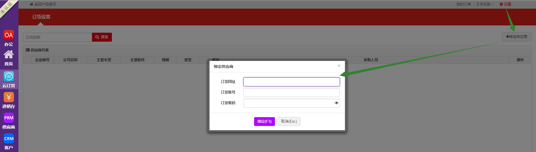This screenshot has width=536, height=152.
Task: Click the search button with magnifier icon
Action: click(x=102, y=37)
